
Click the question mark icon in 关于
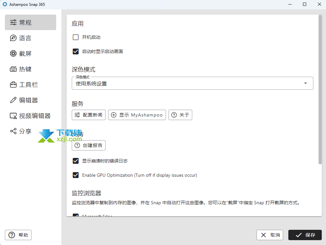point(174,115)
